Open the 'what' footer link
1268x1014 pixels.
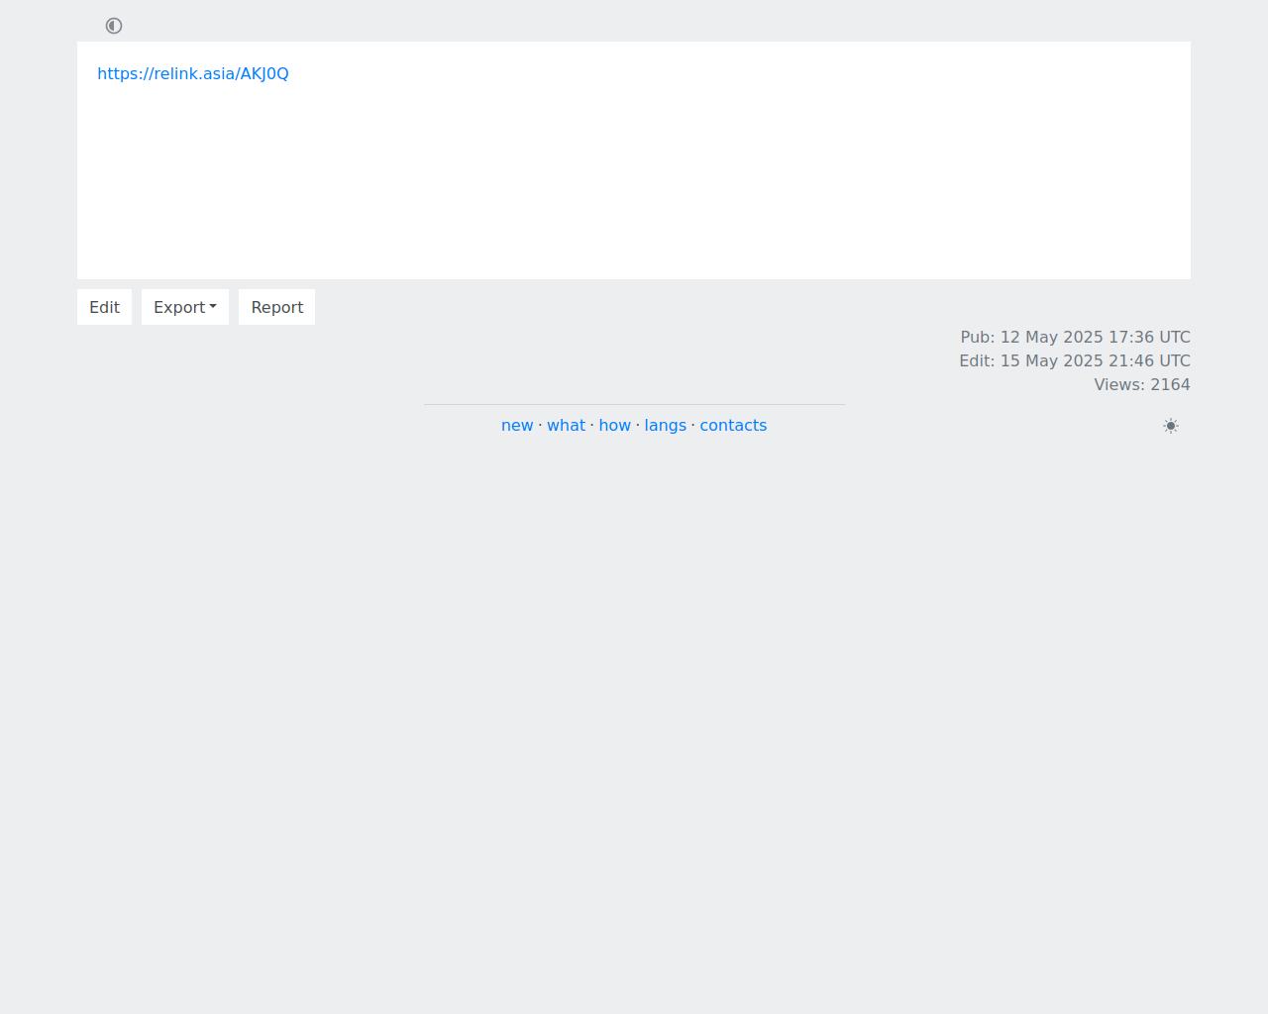click(x=567, y=425)
